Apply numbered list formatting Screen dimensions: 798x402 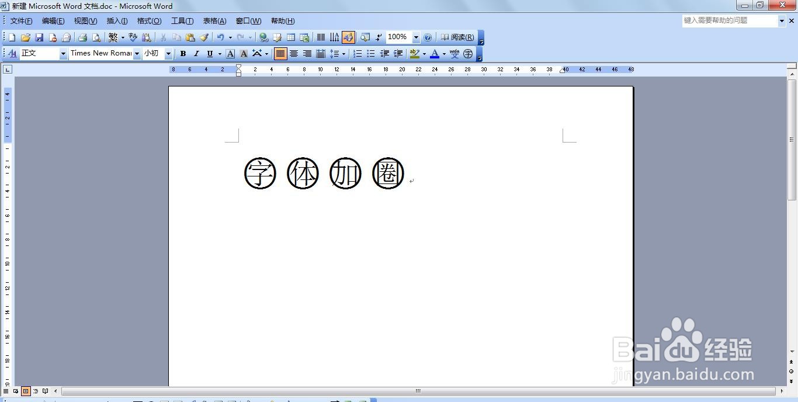pos(358,54)
